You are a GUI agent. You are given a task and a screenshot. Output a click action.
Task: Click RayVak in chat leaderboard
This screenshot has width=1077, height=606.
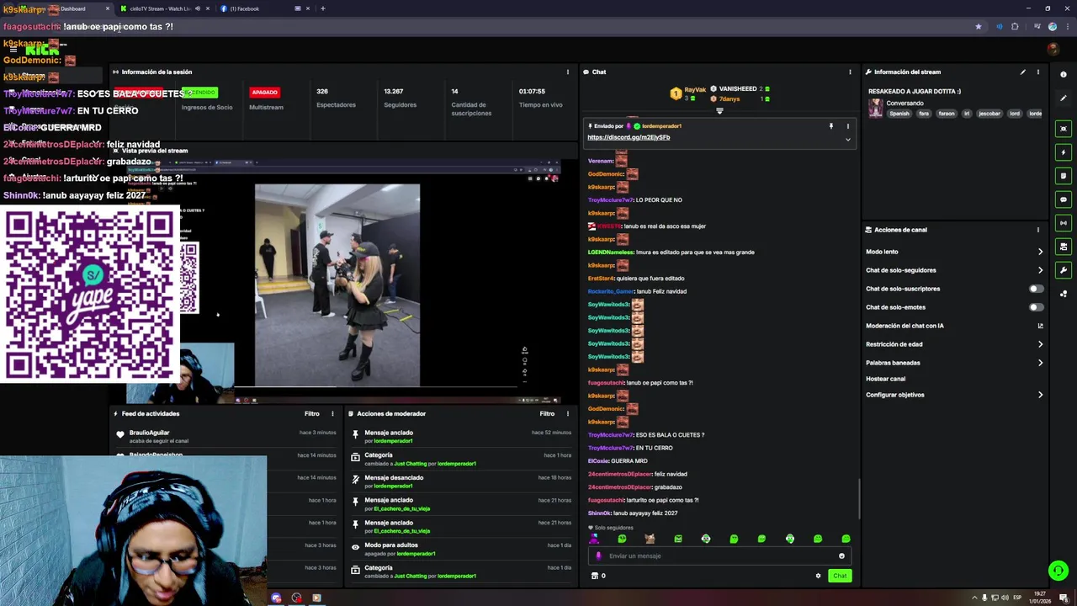tap(695, 89)
